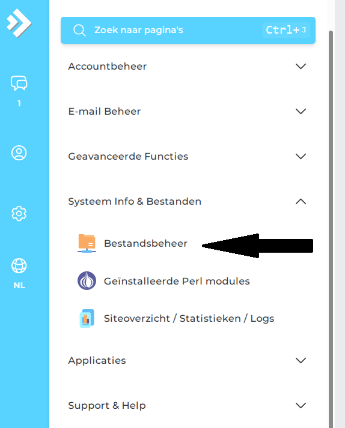The height and width of the screenshot is (428, 345).
Task: Click the double-arrow logo at top of sidebar
Action: pos(19,23)
